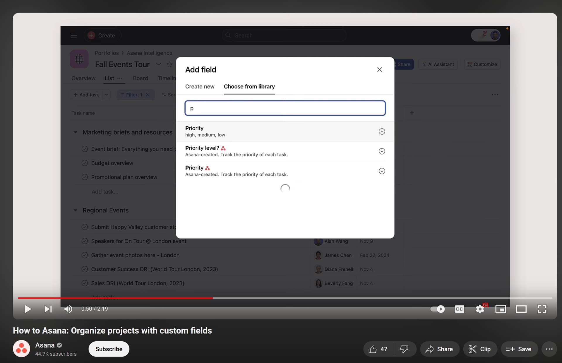This screenshot has width=562, height=363.
Task: Expand first Priority field dropdown
Action: point(382,131)
